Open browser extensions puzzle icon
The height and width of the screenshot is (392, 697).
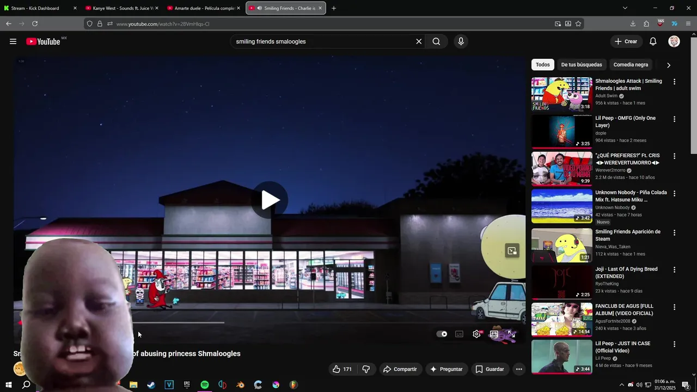tap(646, 23)
